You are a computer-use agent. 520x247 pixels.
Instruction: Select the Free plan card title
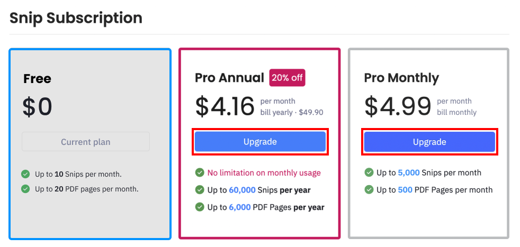(37, 79)
